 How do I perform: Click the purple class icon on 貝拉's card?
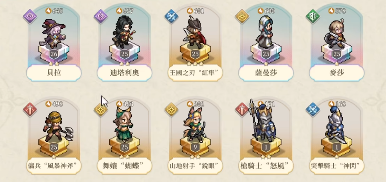[30, 17]
